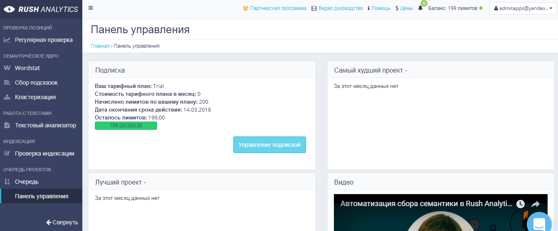The height and width of the screenshot is (231, 558).
Task: Click the dollar icon beside Цены
Action: (397, 8)
